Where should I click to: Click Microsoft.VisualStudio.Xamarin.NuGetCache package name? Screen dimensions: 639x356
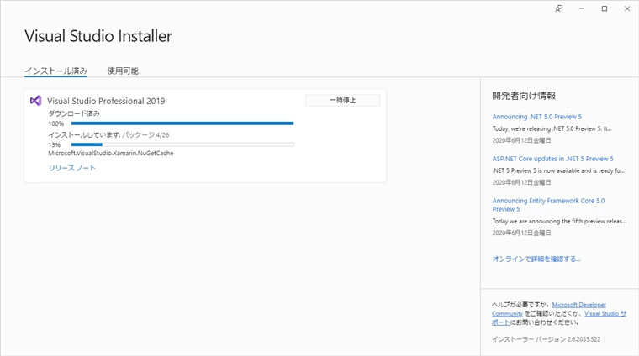[x=111, y=154]
